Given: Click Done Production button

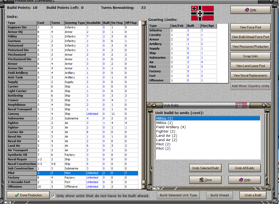Looking at the screenshot, I should click(x=28, y=195).
